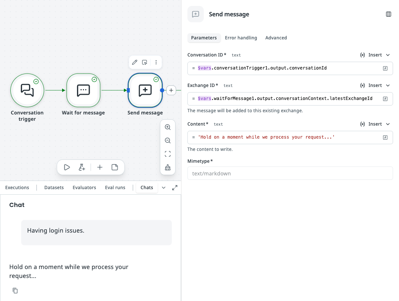Click the 'Having login issues.' chat message
The image size is (399, 301).
[96, 232]
